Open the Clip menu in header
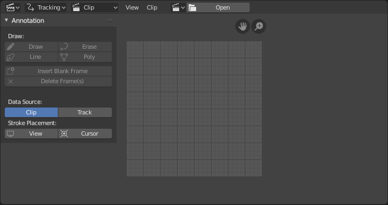This screenshot has width=388, height=205. (x=152, y=7)
